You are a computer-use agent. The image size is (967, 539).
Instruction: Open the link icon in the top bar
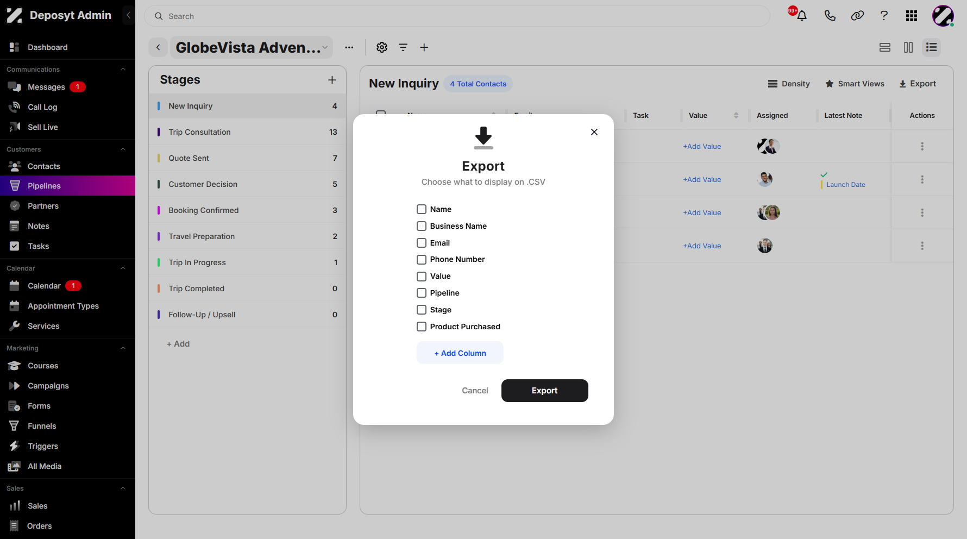pos(857,16)
